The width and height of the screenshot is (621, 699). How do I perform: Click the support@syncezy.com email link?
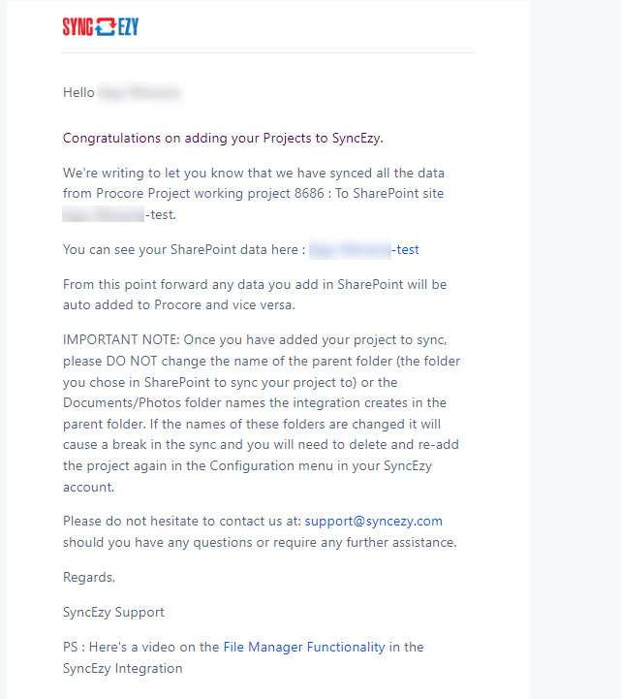(373, 522)
